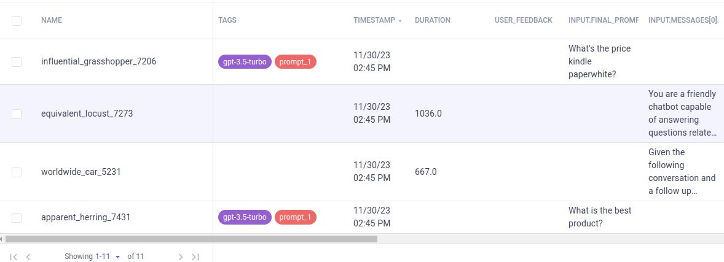Click gpt-3.5-turbo tag on influential_grasshopper_7206 row
Viewport: 724px width, 262px height.
pyautogui.click(x=245, y=61)
